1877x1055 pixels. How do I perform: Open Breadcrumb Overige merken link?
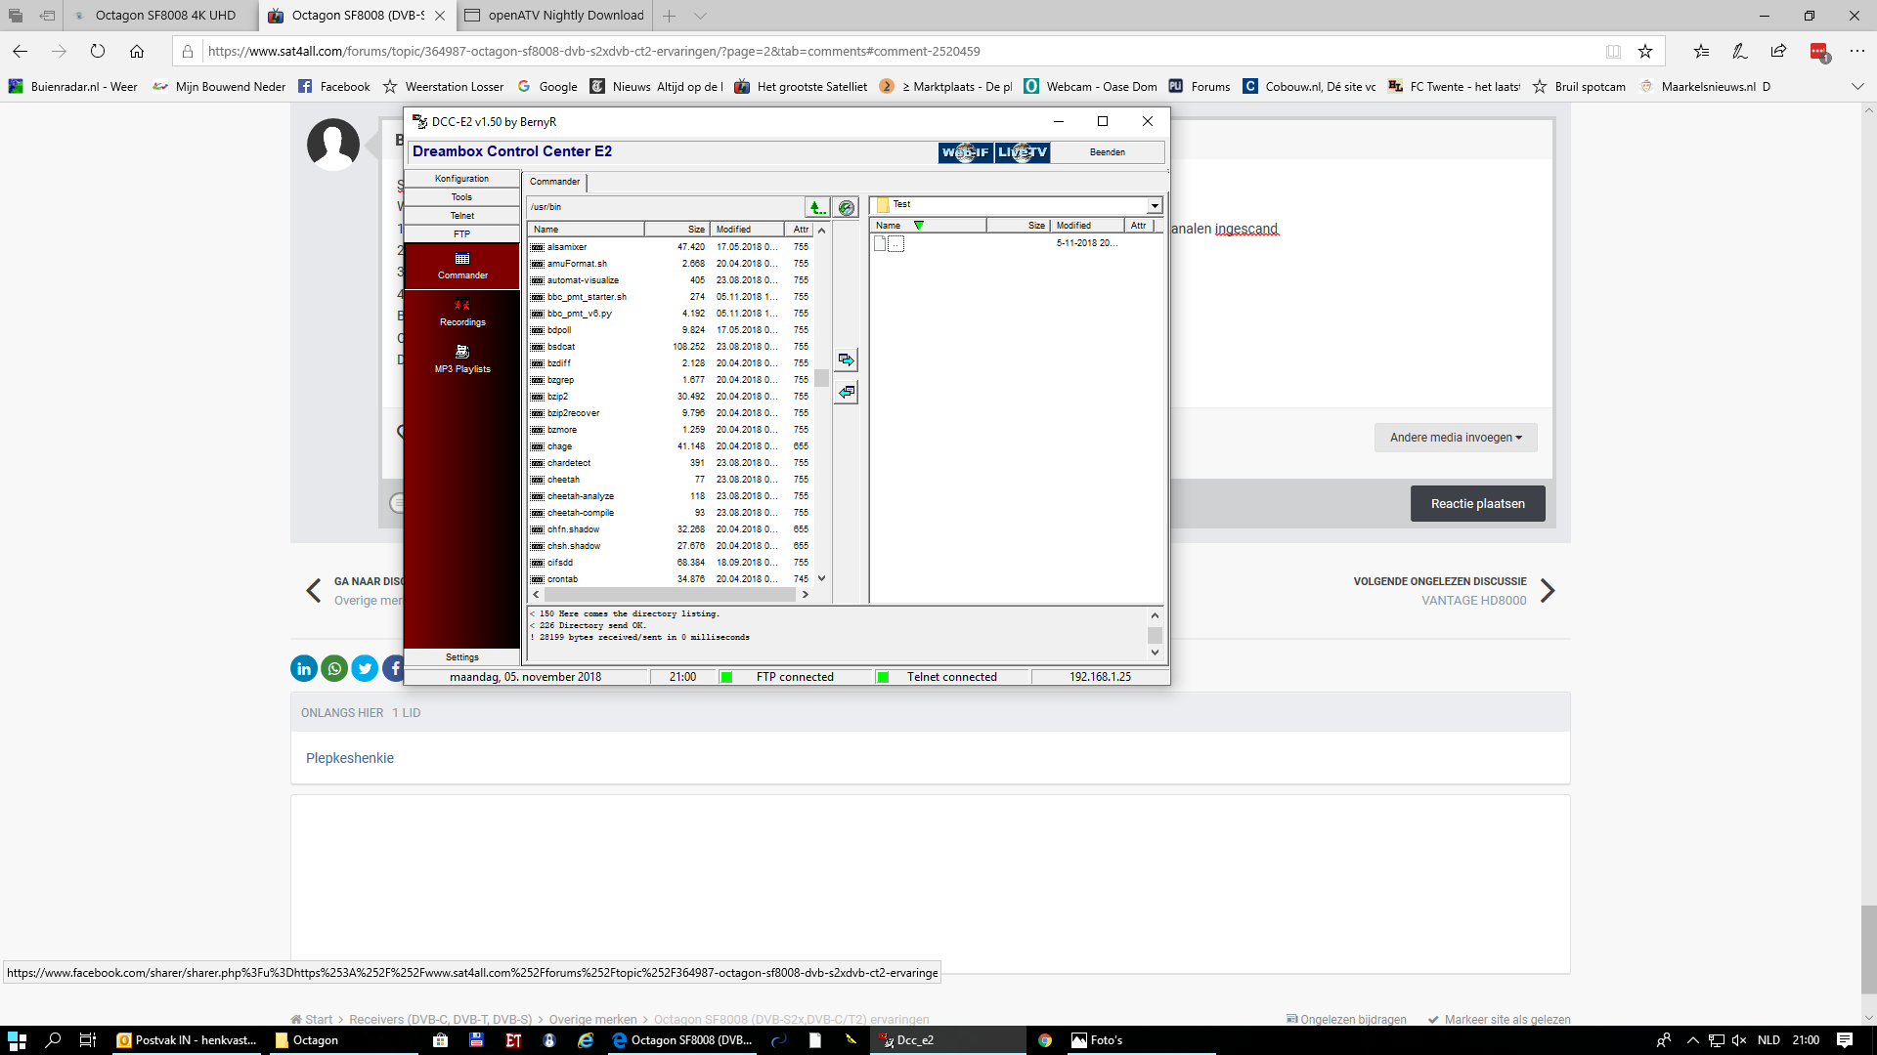592,1019
